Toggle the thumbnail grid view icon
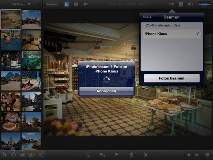The image size is (213, 160). pos(66,4)
